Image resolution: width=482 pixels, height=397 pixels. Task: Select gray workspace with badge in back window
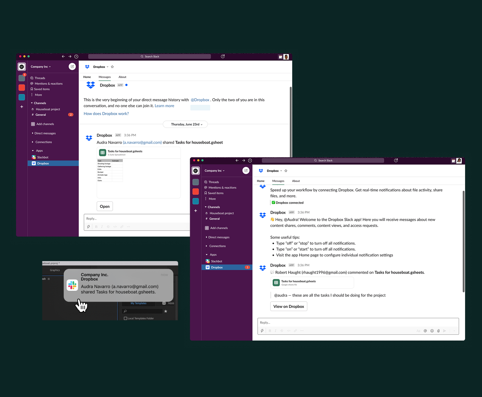[22, 78]
